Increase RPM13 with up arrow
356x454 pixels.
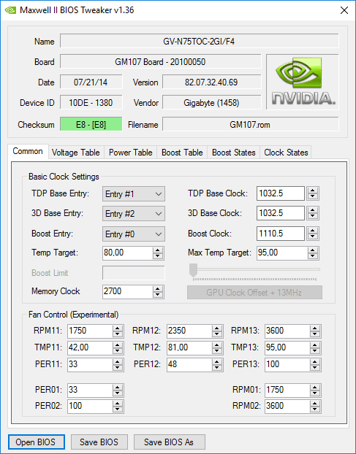tap(314, 328)
